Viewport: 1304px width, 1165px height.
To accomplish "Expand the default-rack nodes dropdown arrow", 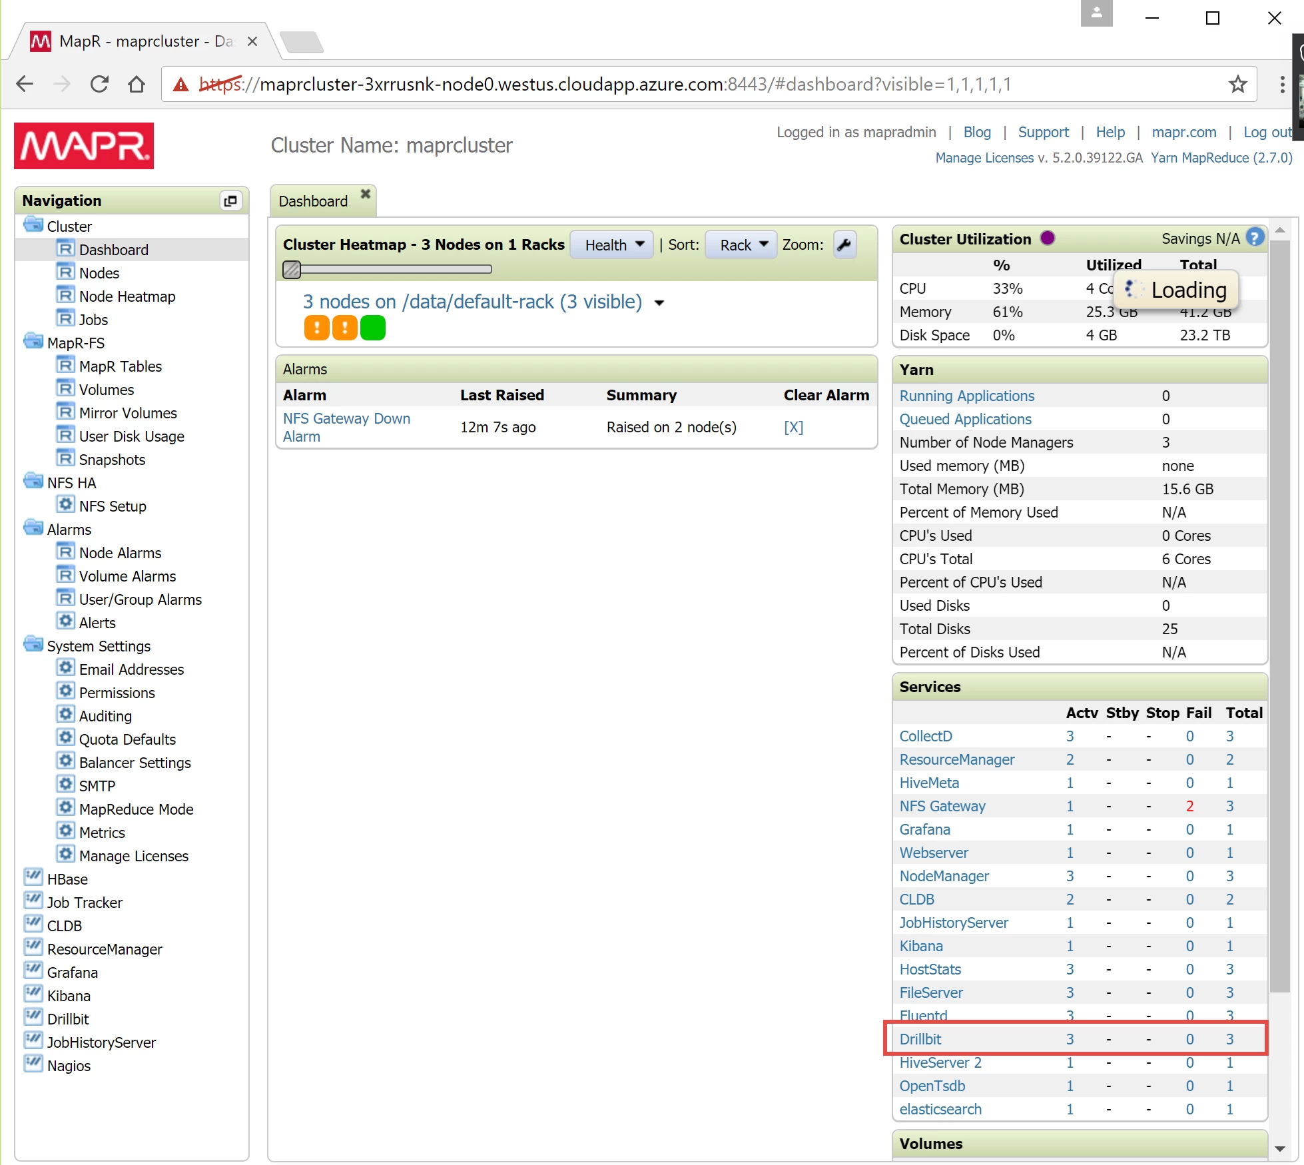I will coord(659,303).
